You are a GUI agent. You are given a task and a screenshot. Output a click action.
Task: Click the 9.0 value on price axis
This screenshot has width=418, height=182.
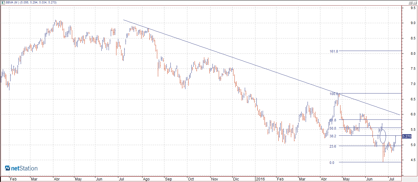tap(413, 23)
